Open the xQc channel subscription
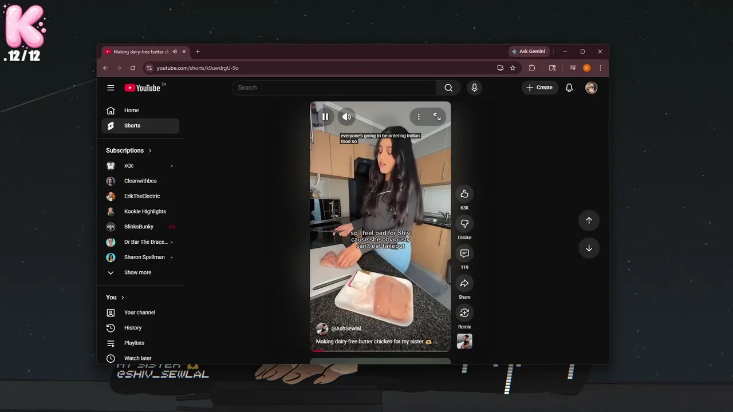Viewport: 733px width, 412px height. tap(140, 165)
